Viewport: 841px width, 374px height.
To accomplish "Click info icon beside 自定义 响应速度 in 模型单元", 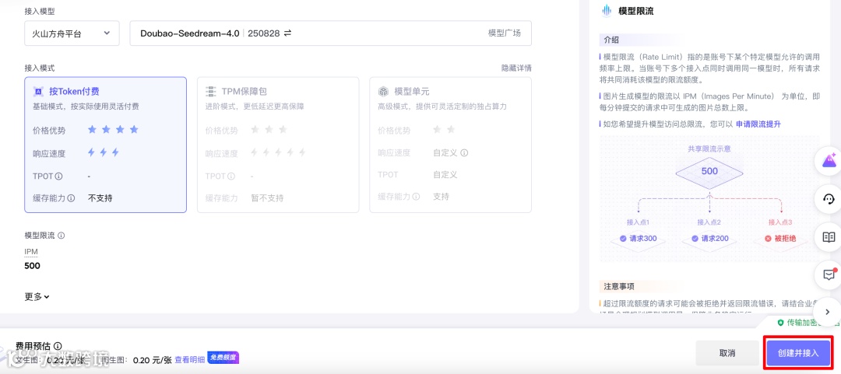I will tap(464, 152).
